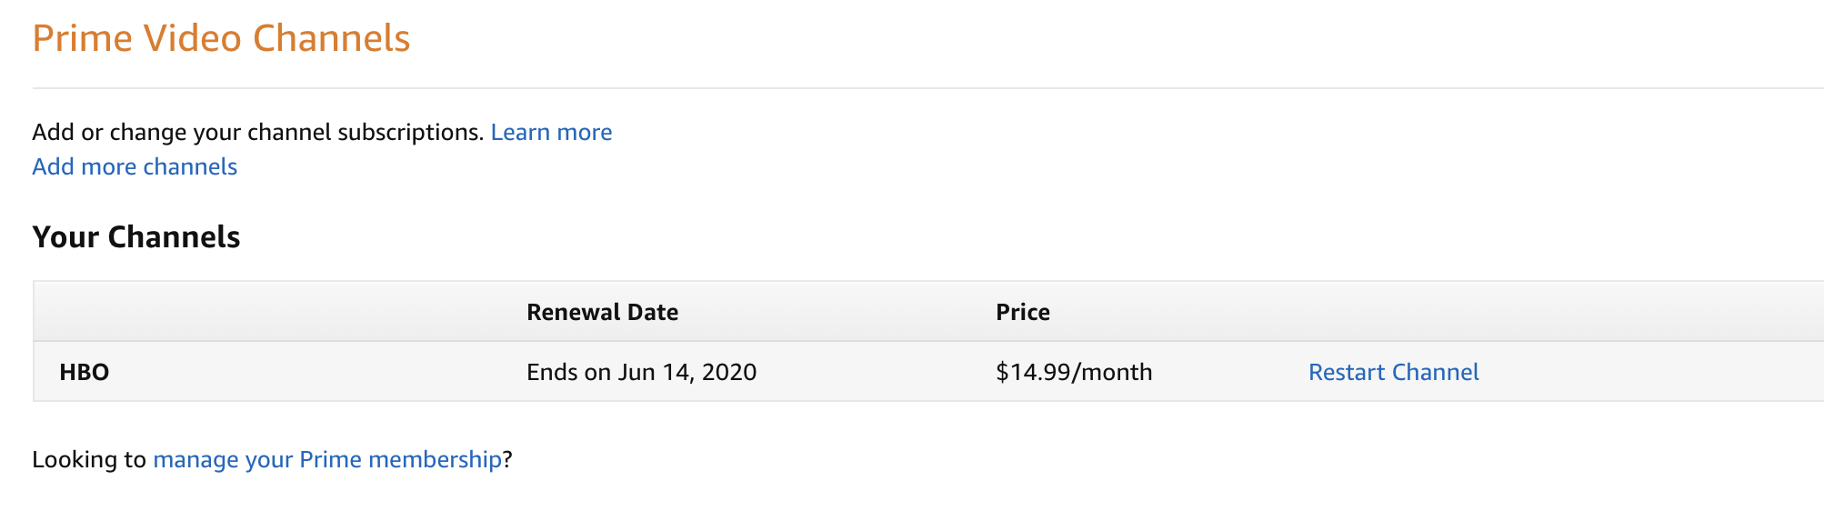Open the Learn more link
The image size is (1824, 511).
coord(551,133)
